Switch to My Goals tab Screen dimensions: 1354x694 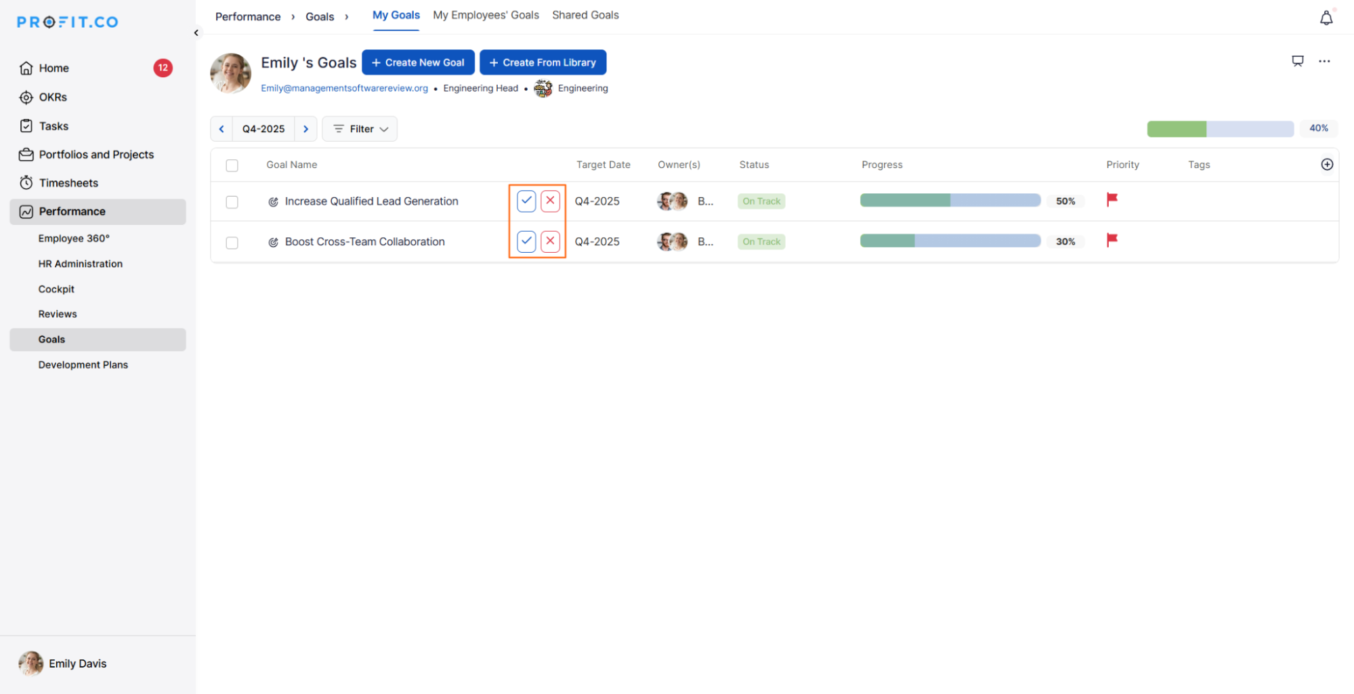(x=396, y=15)
